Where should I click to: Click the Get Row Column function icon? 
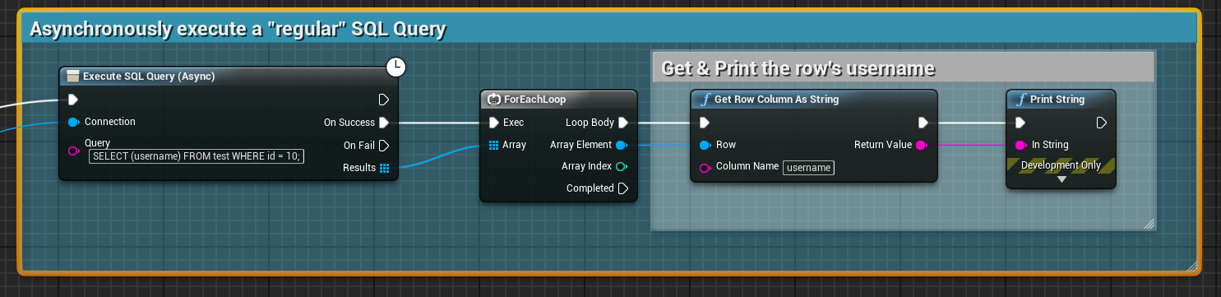coord(705,100)
